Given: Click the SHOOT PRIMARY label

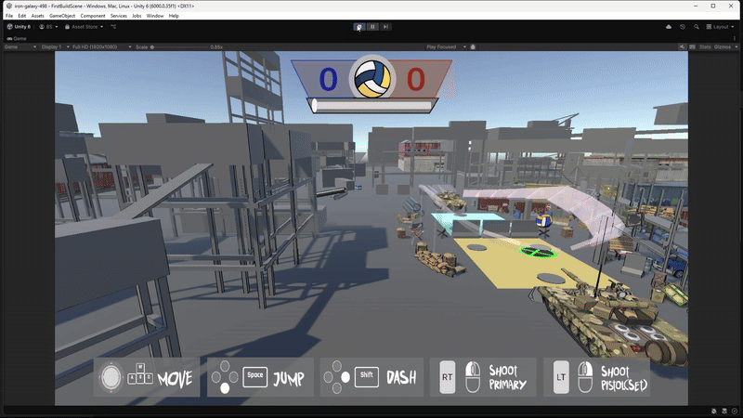Looking at the screenshot, I should [507, 377].
